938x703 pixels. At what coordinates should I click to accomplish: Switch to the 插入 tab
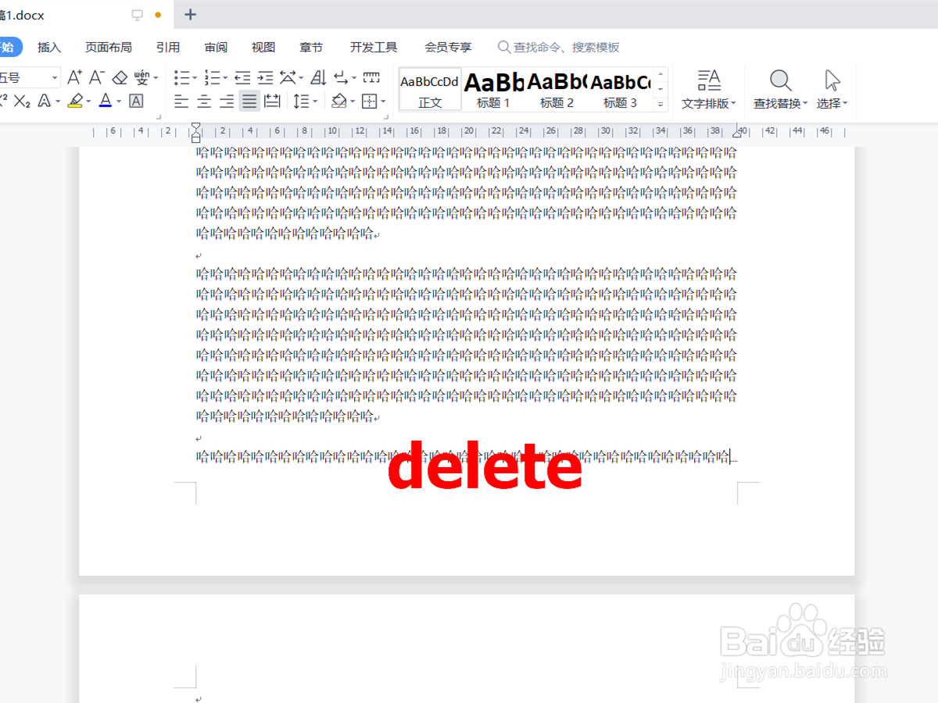(49, 48)
